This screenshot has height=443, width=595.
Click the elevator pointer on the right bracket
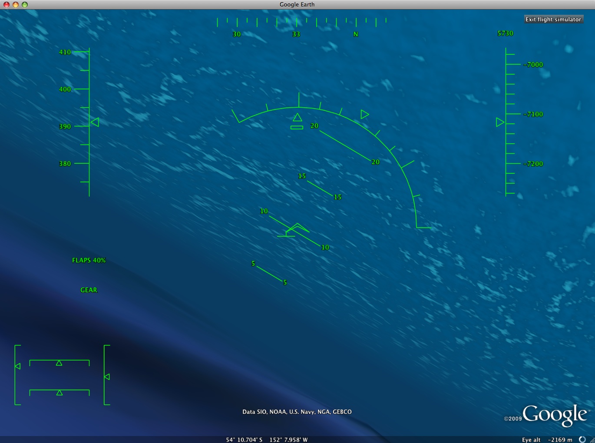(107, 377)
